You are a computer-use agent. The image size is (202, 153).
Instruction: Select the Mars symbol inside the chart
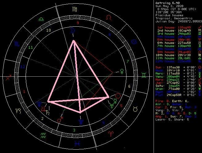60,120
